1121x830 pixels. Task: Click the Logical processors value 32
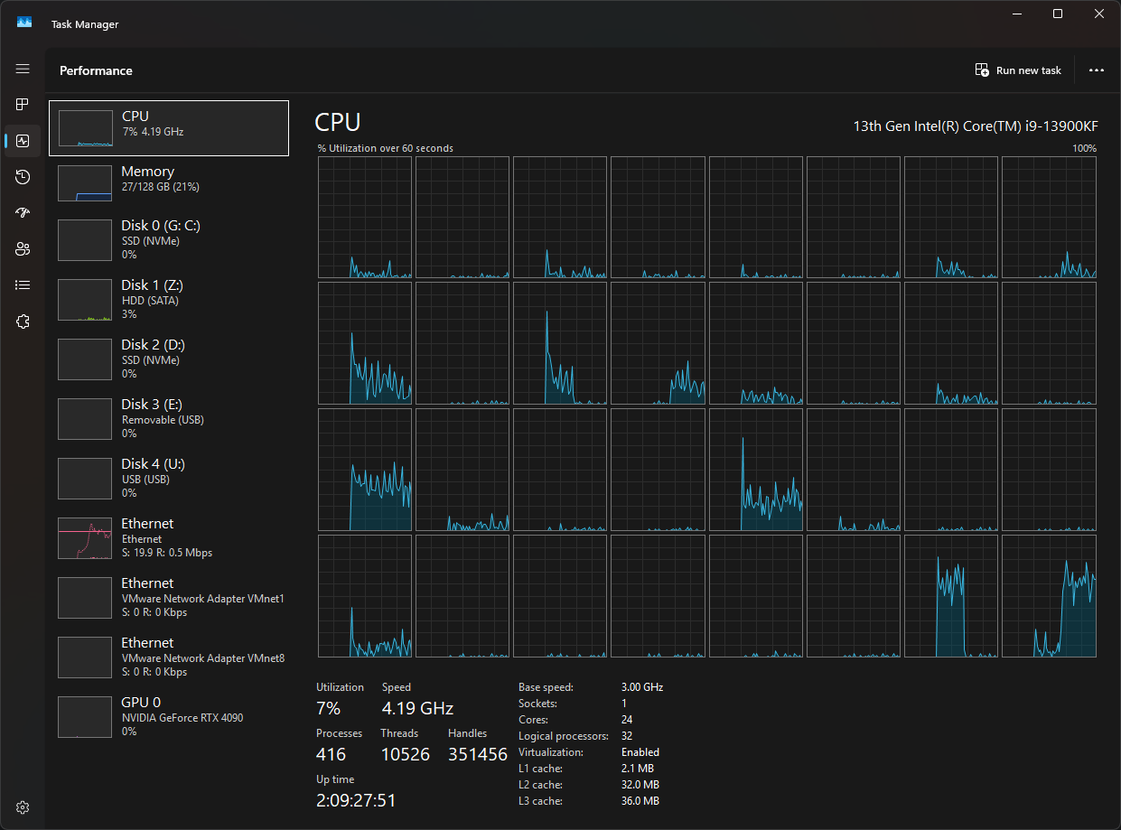[627, 736]
